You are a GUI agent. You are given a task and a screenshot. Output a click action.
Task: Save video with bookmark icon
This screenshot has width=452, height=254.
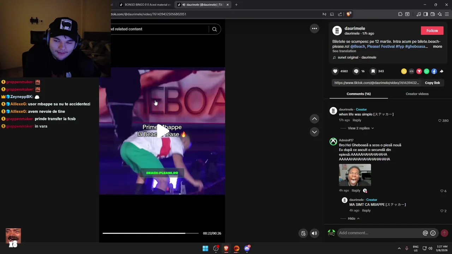coord(373,71)
